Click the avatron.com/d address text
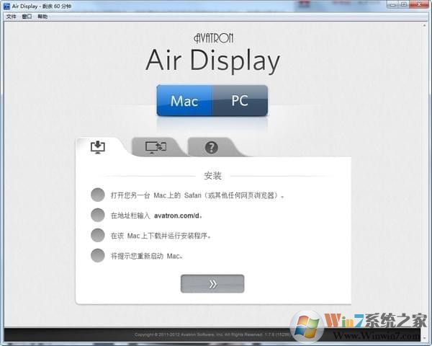Image resolution: width=432 pixels, height=346 pixels. point(176,216)
